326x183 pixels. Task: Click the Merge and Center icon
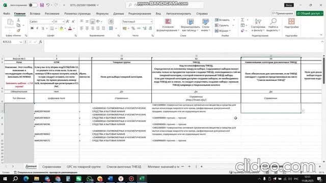[x=111, y=28]
